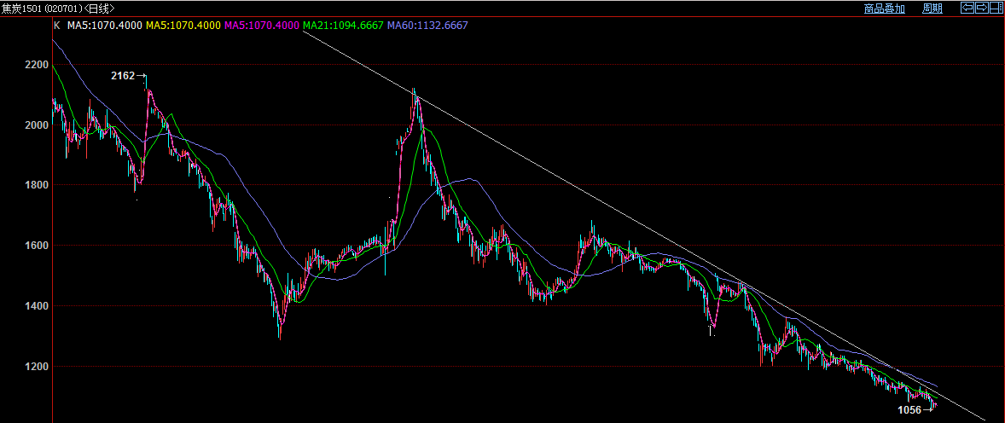Click the blue MA60 legend entry
The image size is (1005, 423).
click(427, 26)
